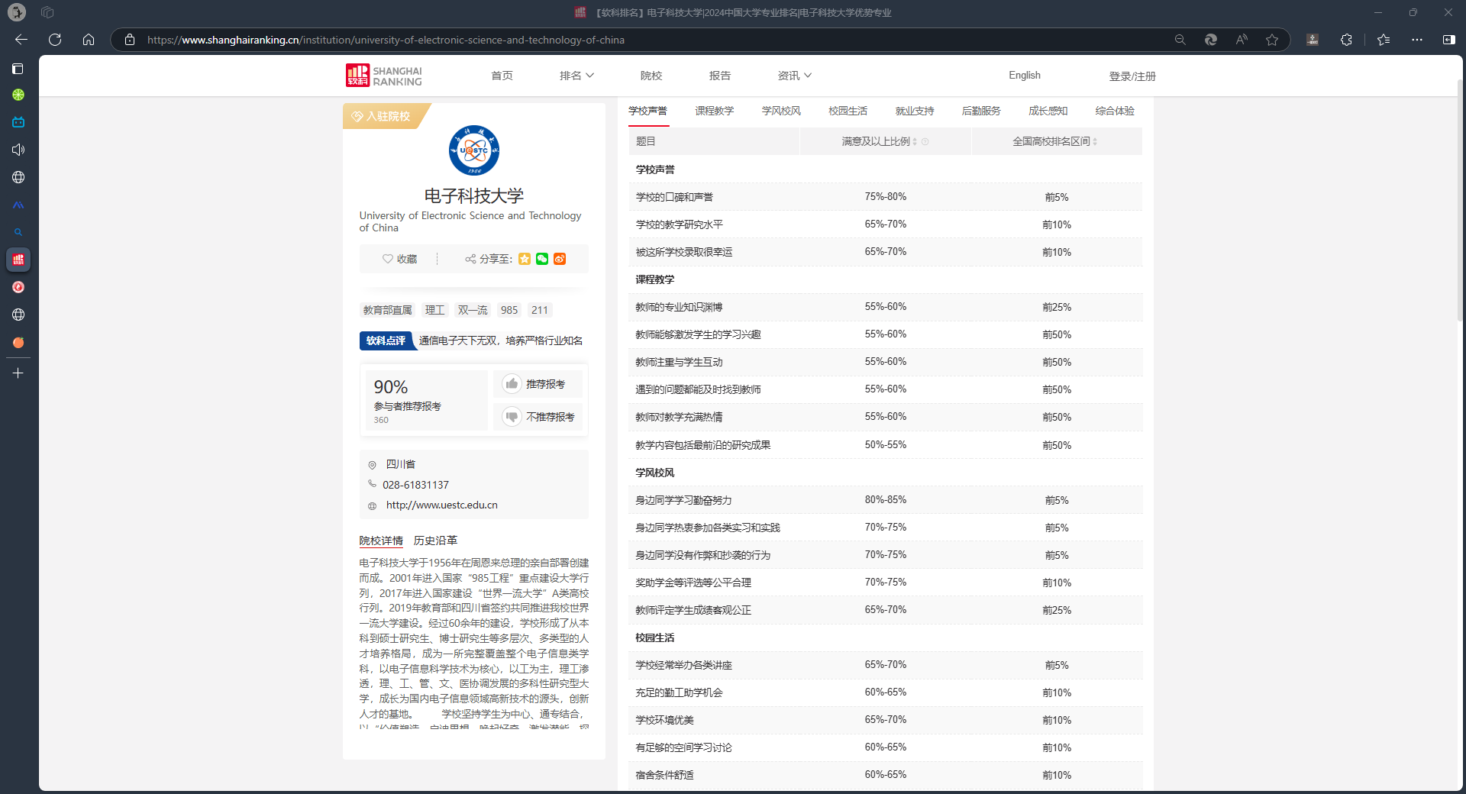Share to Weibo orange icon

560,260
